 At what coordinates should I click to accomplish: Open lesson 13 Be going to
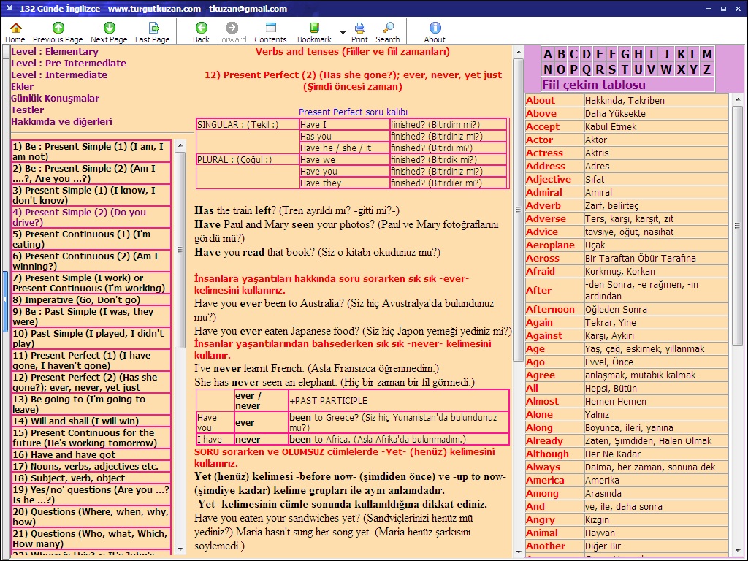tap(91, 404)
